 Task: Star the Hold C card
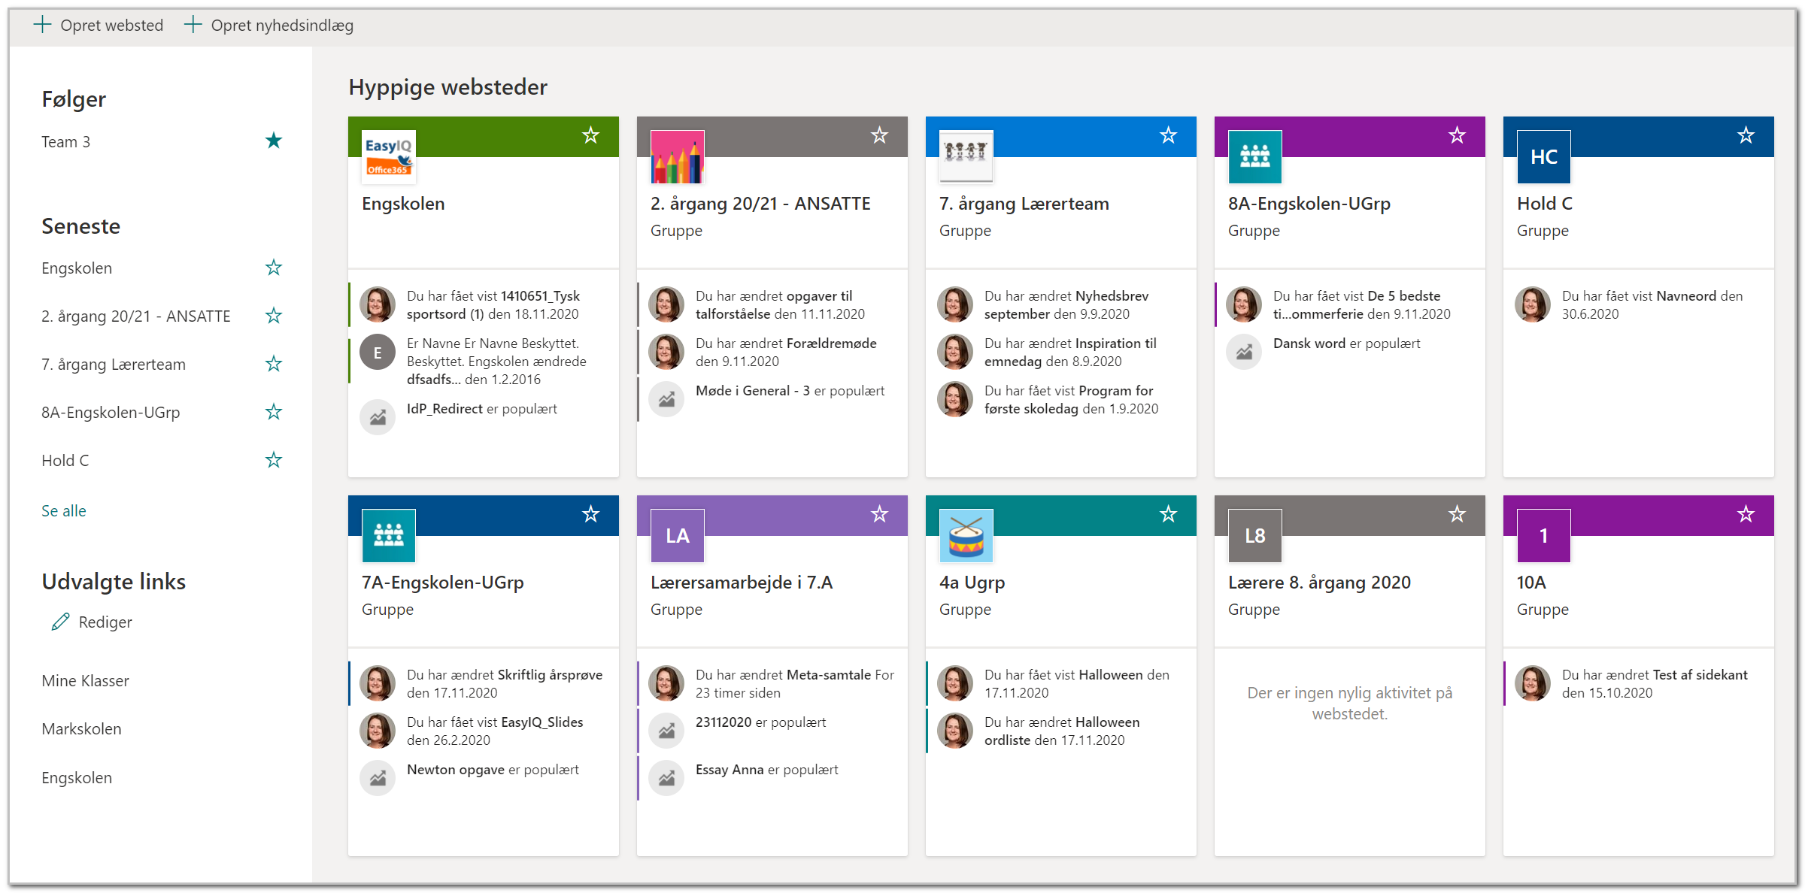(1746, 135)
